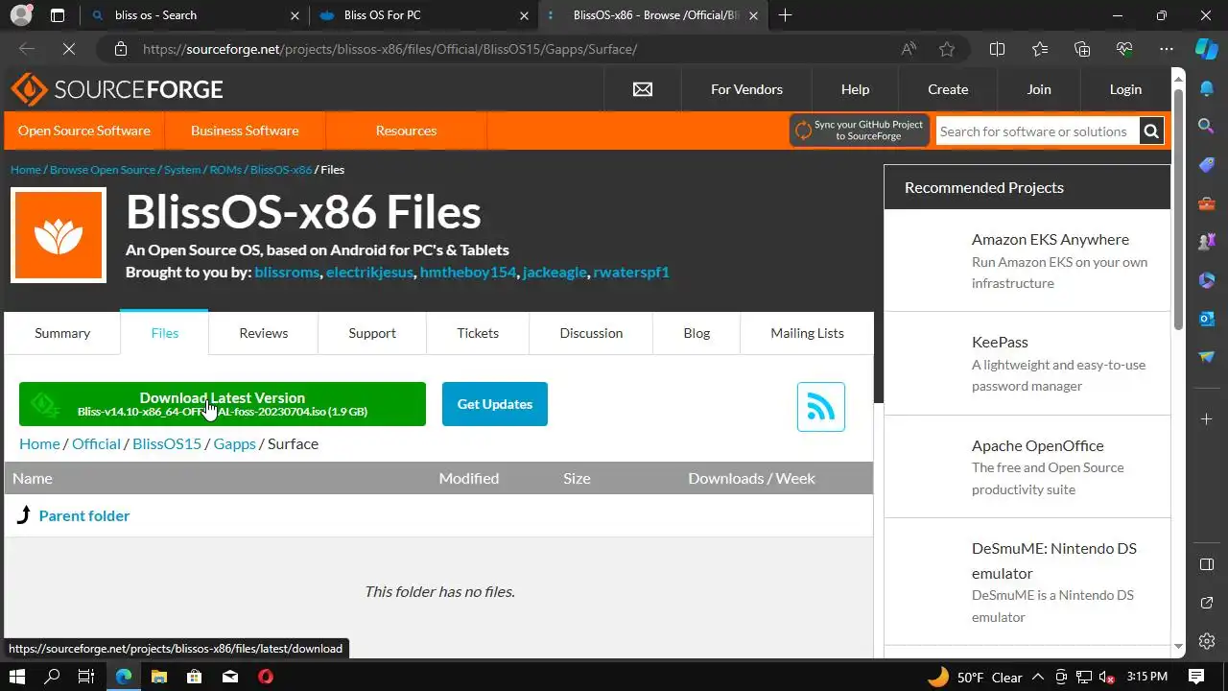Click the Join link
This screenshot has width=1228, height=691.
[x=1039, y=89]
